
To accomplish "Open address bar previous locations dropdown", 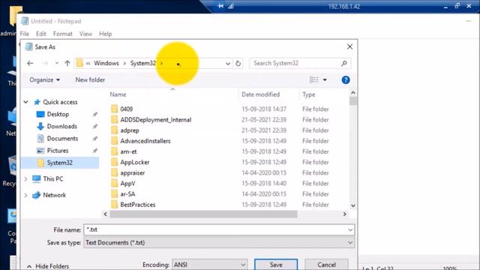I will [228, 64].
